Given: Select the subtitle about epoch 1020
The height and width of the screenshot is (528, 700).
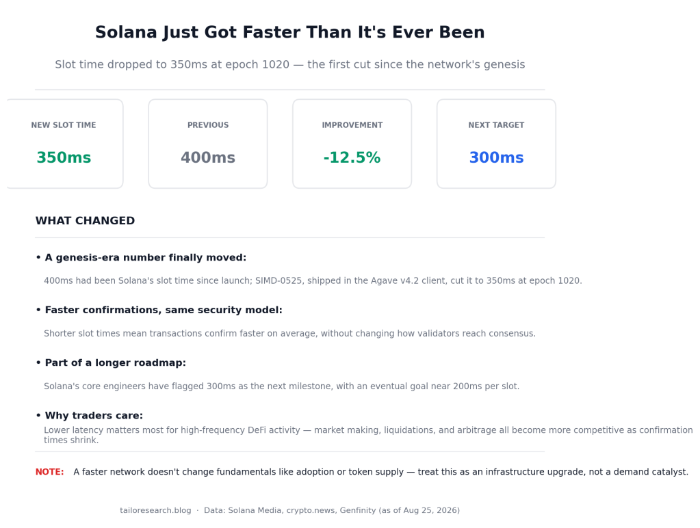Looking at the screenshot, I should pos(289,64).
